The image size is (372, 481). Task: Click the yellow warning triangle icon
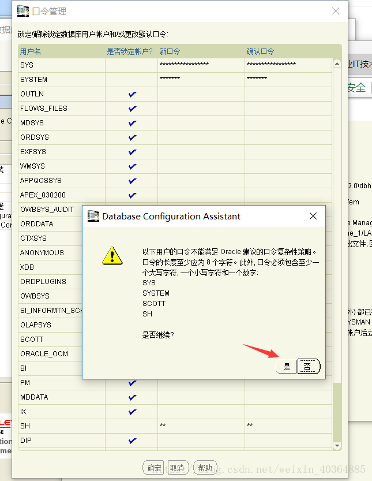click(x=112, y=256)
